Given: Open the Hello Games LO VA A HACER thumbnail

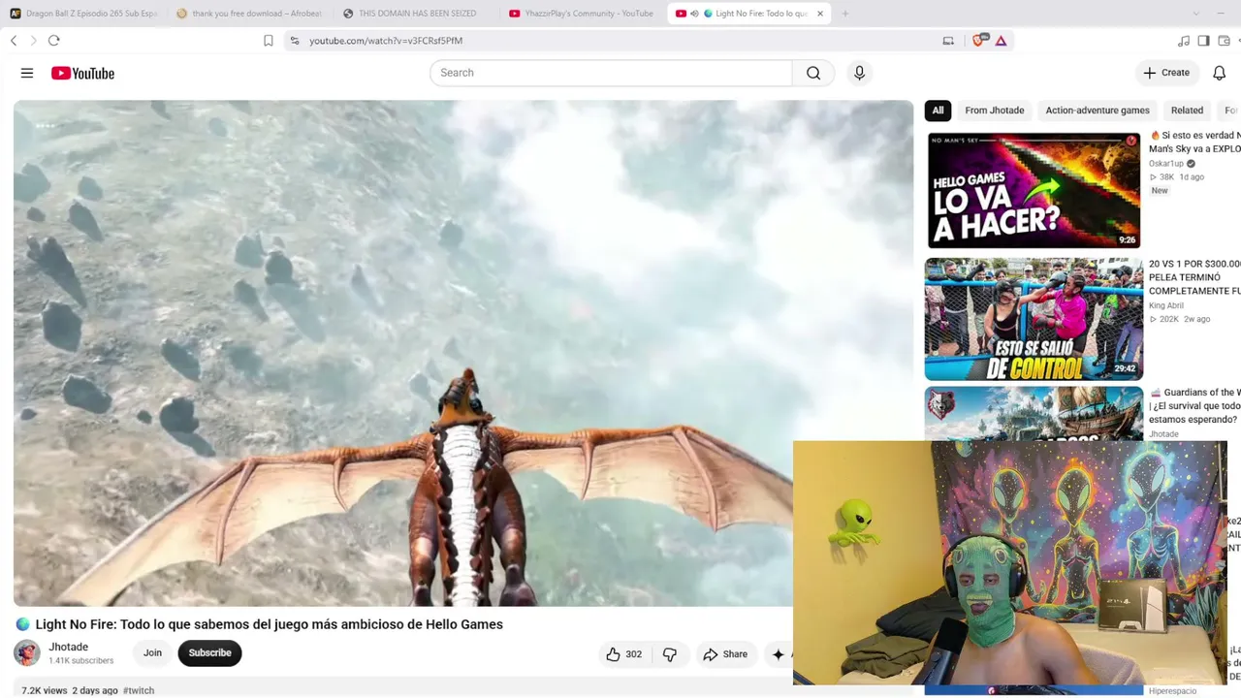Looking at the screenshot, I should pos(1034,190).
